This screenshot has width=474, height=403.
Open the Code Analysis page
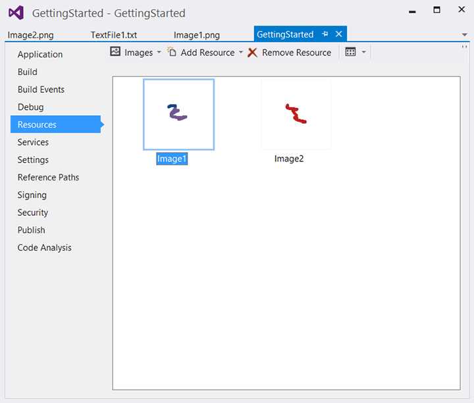click(45, 248)
